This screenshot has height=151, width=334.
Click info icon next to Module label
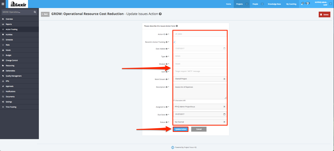pyautogui.click(x=167, y=64)
